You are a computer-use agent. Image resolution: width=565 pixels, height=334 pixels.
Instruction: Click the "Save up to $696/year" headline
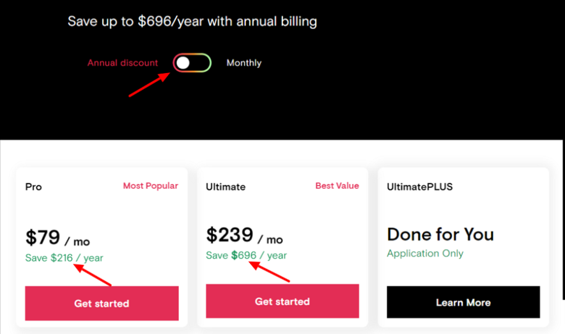[x=192, y=22]
